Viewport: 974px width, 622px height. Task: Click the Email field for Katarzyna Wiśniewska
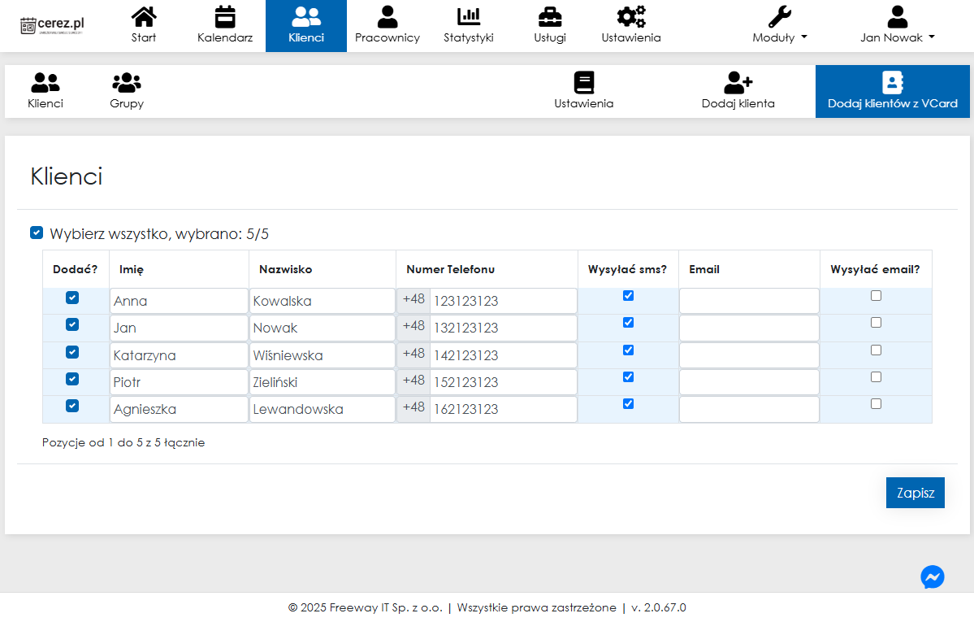749,355
